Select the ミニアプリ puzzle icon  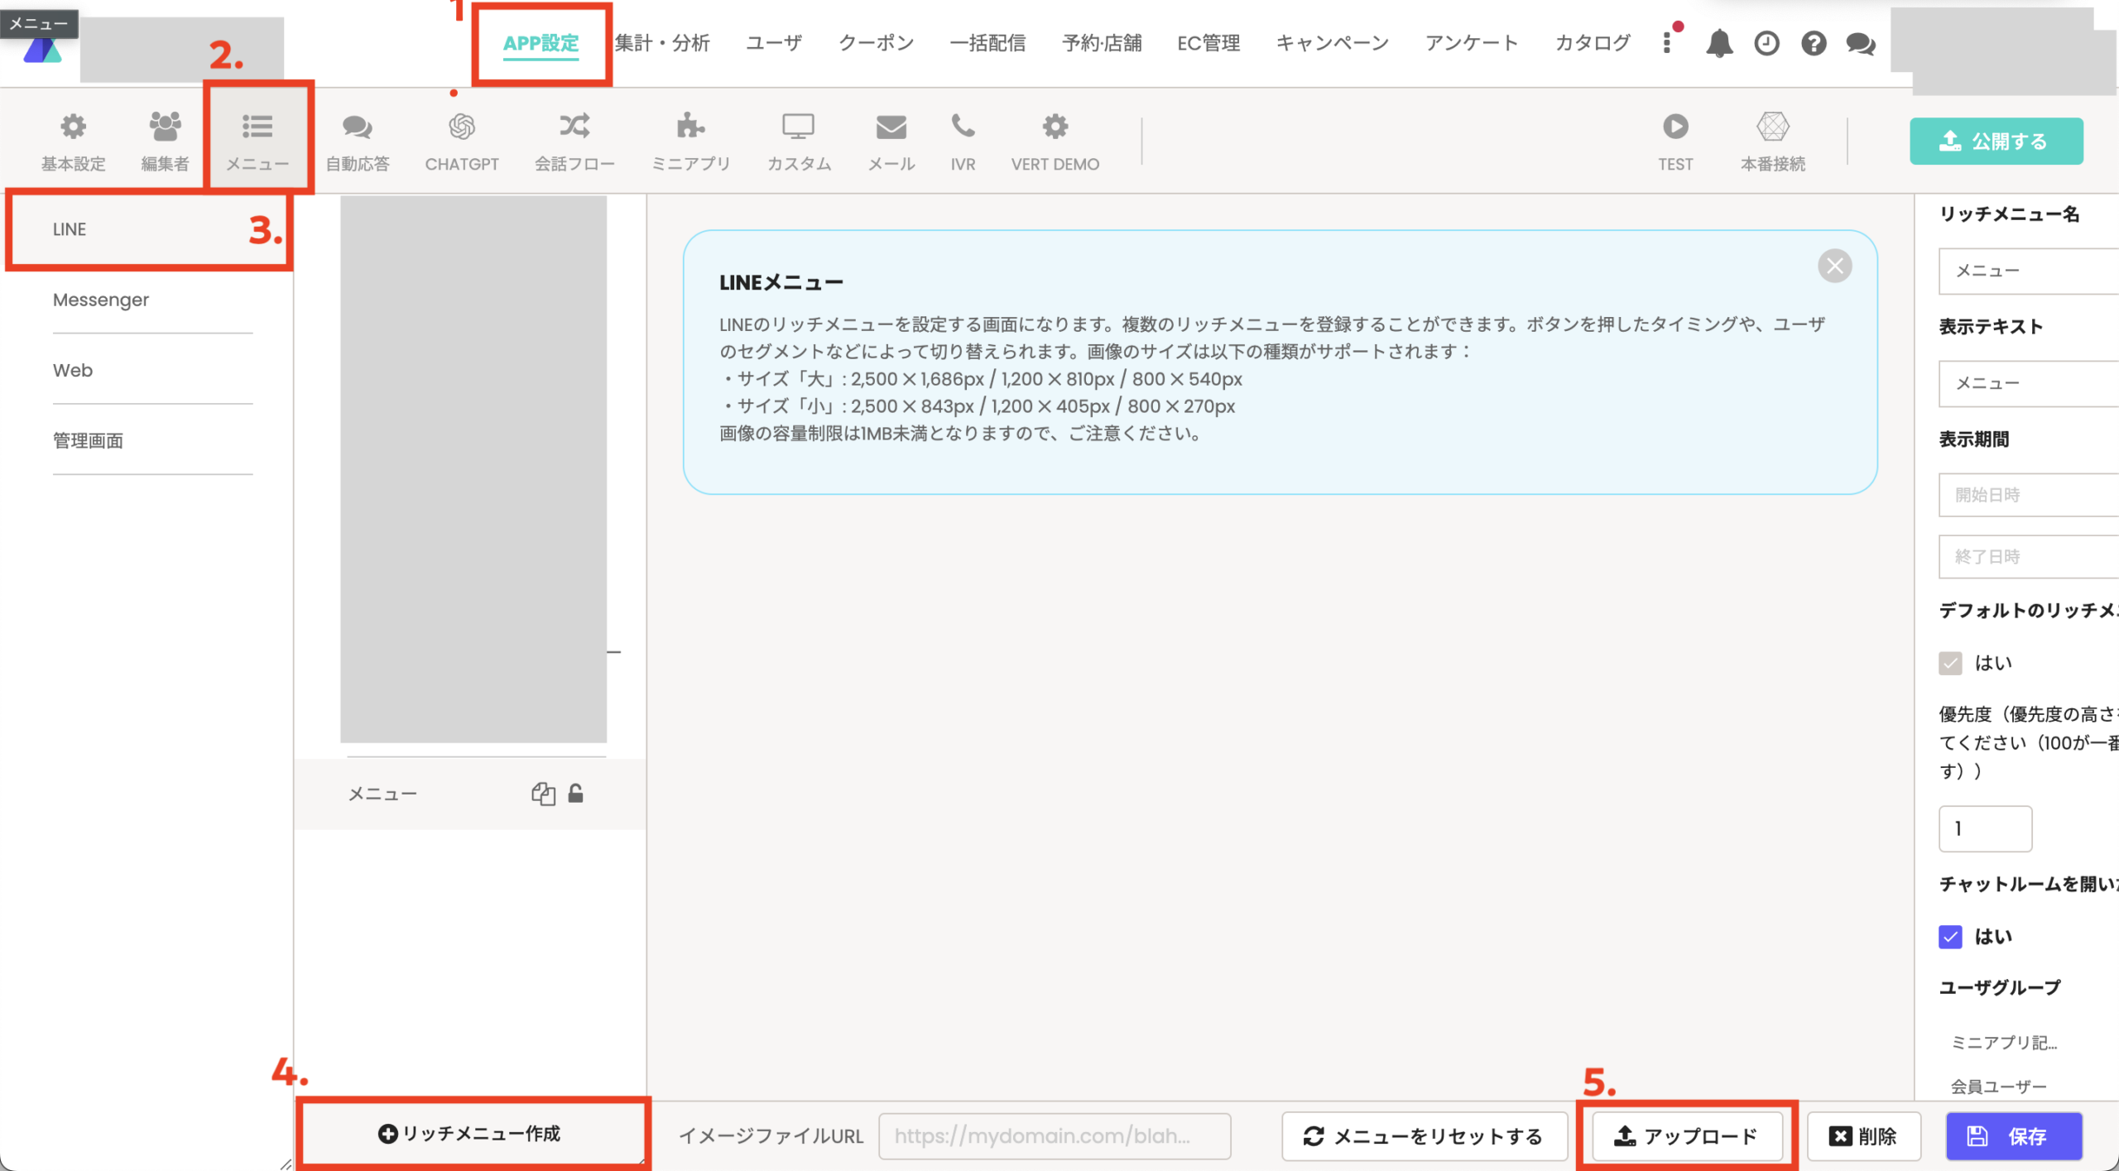690,126
